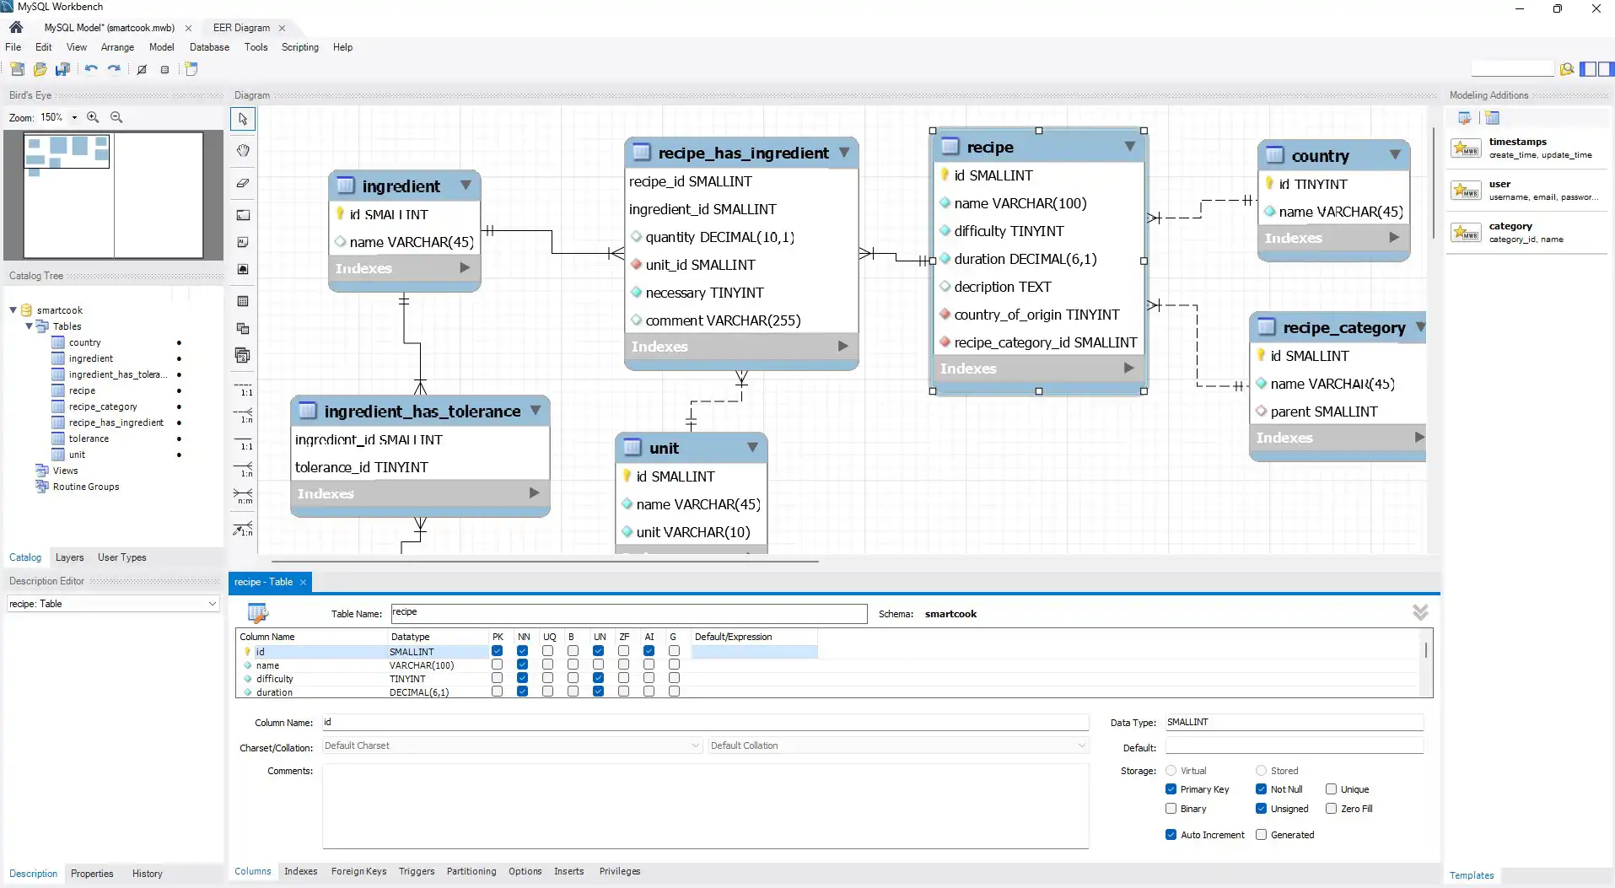
Task: Click the Redo arrow in toolbar
Action: click(x=114, y=69)
